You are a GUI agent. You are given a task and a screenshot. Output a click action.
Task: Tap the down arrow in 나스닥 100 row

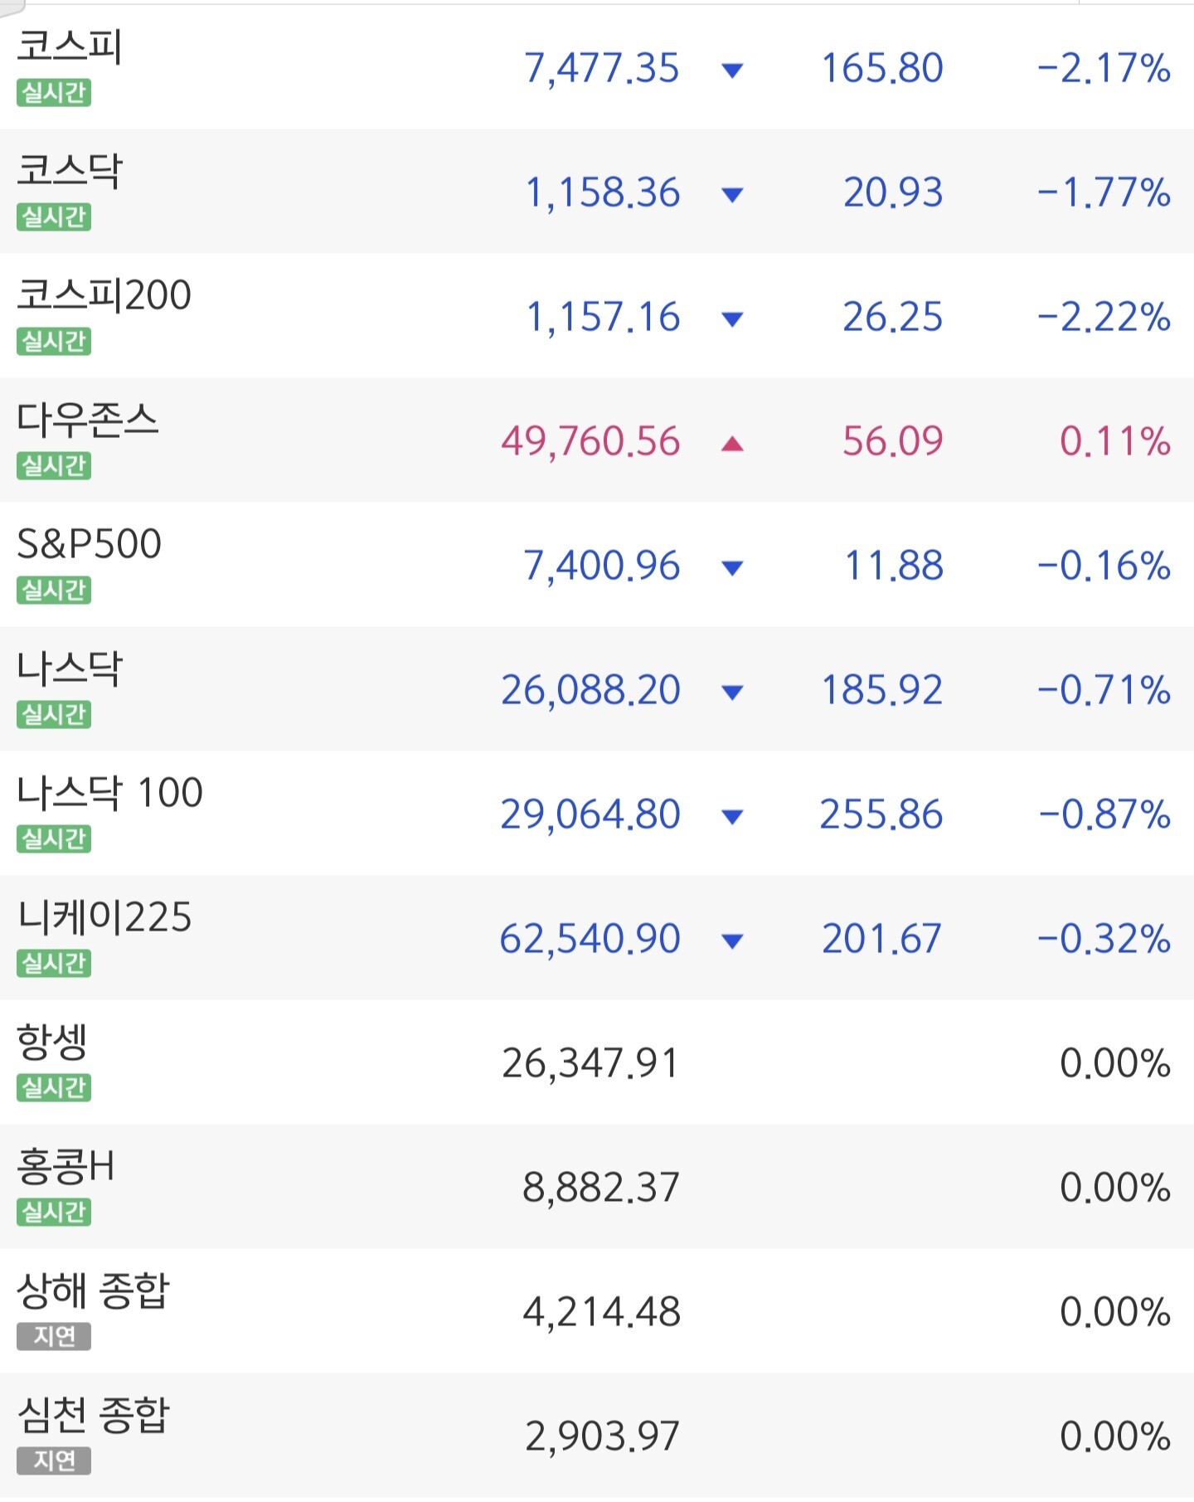point(732,817)
